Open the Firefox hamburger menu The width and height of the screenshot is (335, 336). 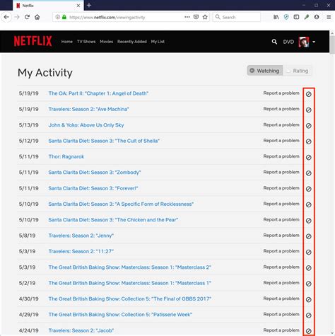(329, 17)
